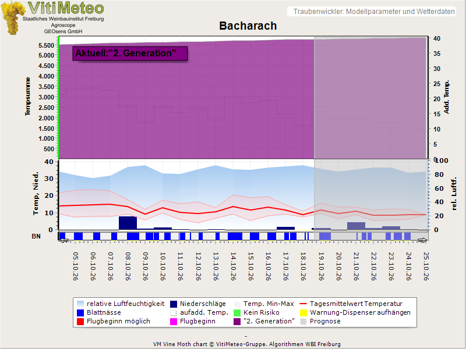Image resolution: width=466 pixels, height=349 pixels.
Task: Click "Staatliches Weinbauinstitut Freiburg" text
Action: pyautogui.click(x=63, y=19)
